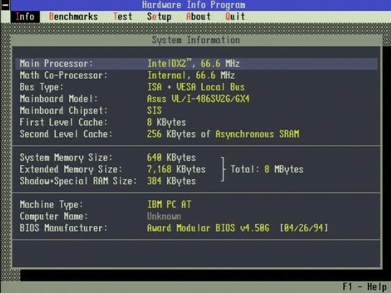The image size is (391, 293).
Task: Click the BIOS Manufacturer label
Action: 64,228
